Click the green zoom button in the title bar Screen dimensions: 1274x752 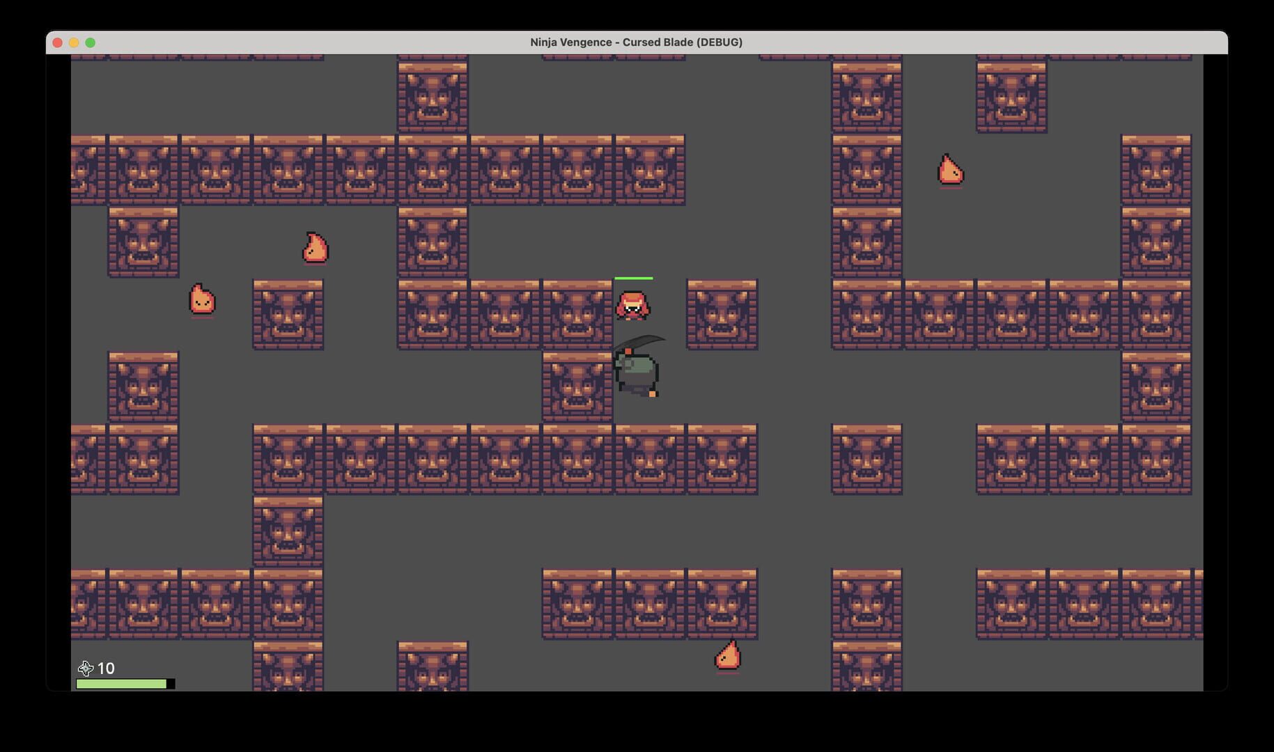point(91,42)
